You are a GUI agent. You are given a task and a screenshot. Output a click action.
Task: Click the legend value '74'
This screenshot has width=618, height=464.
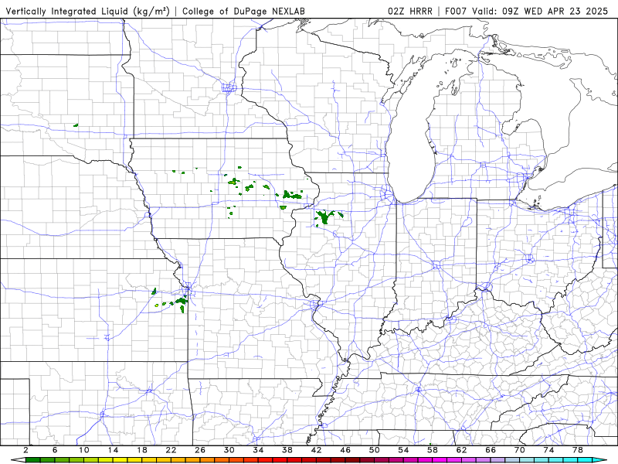click(548, 450)
